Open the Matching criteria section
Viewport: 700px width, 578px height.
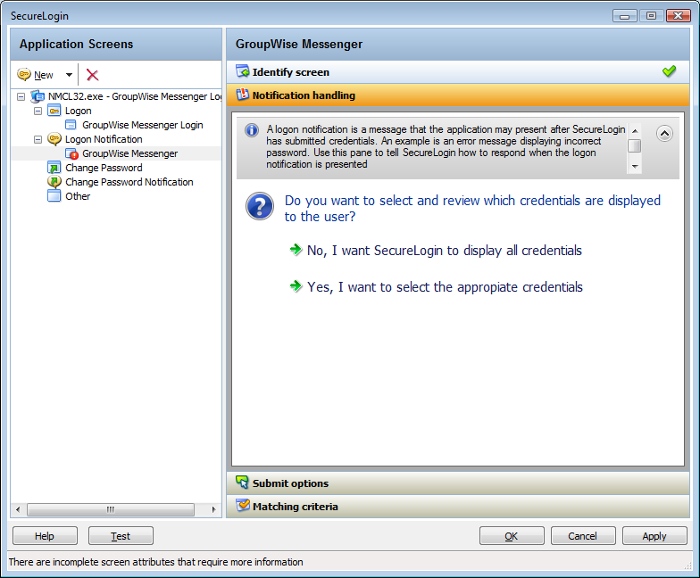click(457, 507)
